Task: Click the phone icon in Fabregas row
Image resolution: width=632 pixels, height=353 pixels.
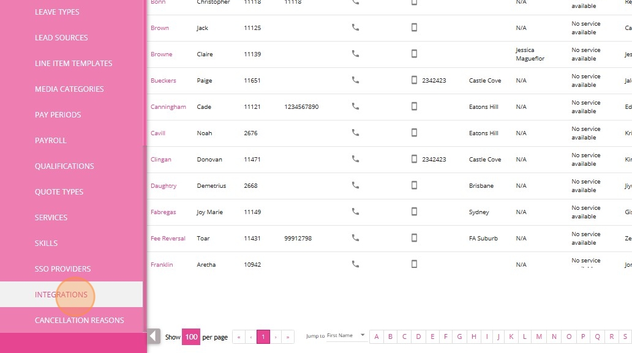Action: [x=355, y=211]
